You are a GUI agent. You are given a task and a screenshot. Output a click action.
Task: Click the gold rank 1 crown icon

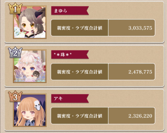[15, 8]
